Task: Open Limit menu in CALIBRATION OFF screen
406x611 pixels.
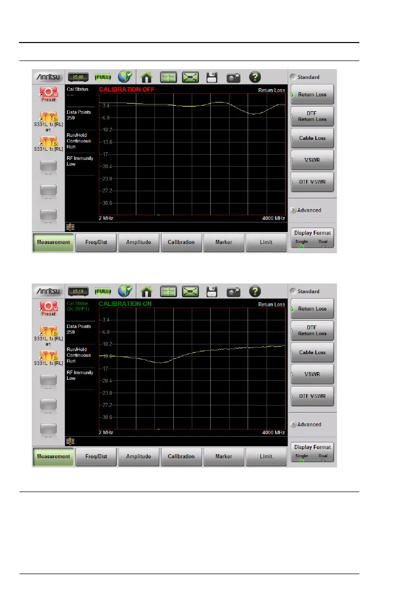Action: (x=266, y=242)
